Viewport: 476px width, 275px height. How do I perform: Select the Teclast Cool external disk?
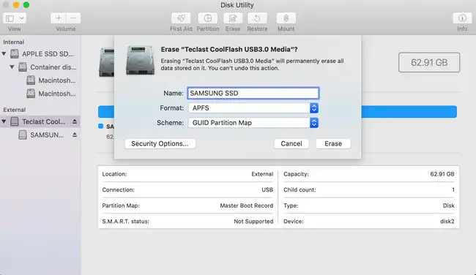click(x=40, y=121)
